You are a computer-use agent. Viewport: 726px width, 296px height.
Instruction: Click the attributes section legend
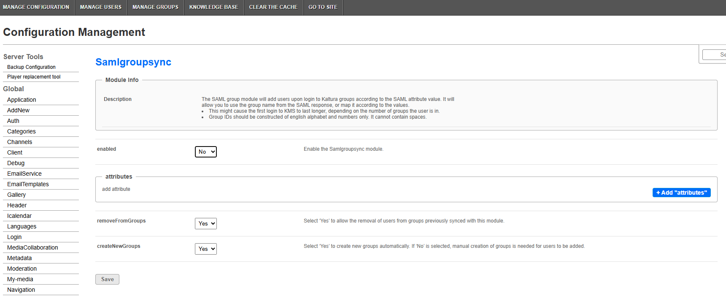point(119,177)
